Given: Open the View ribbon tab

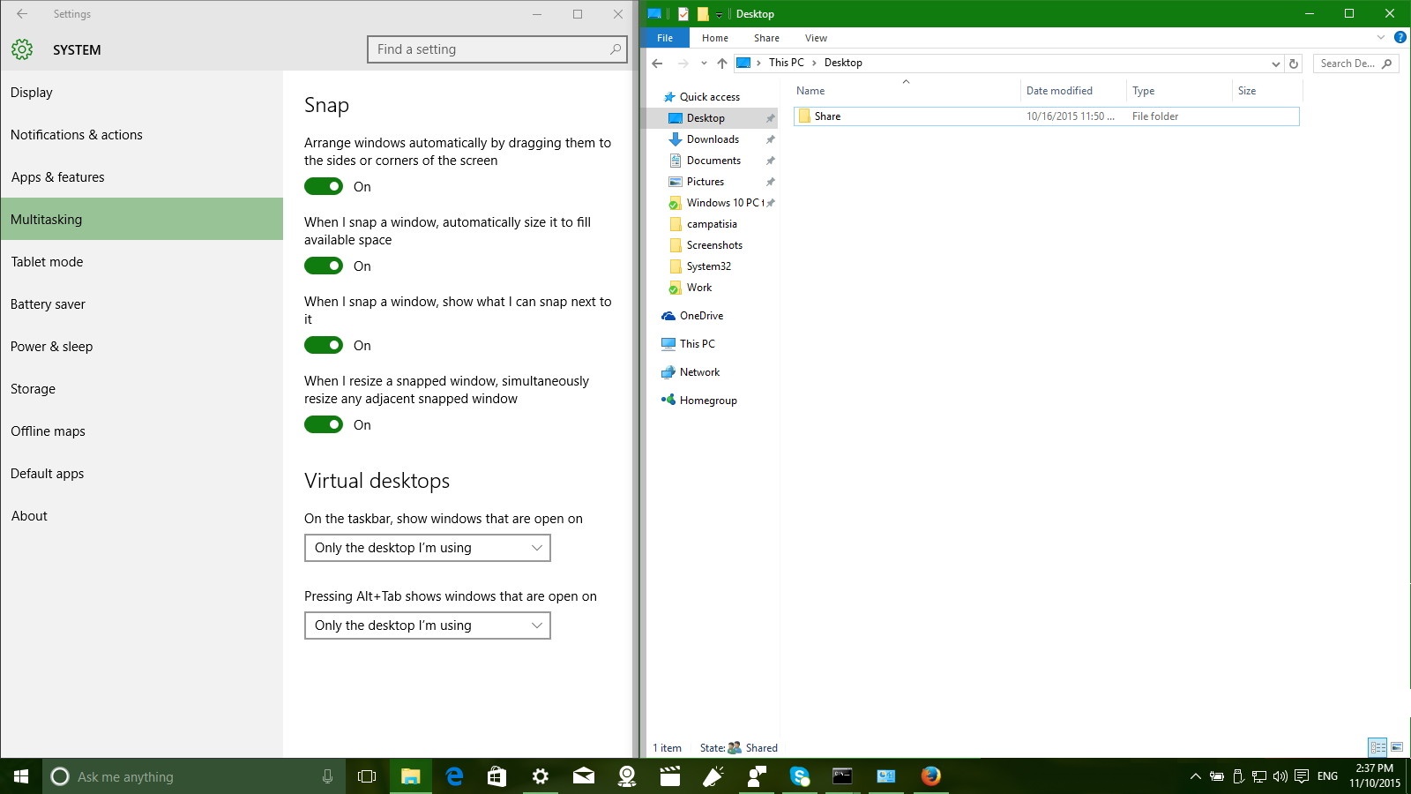Looking at the screenshot, I should click(x=816, y=38).
